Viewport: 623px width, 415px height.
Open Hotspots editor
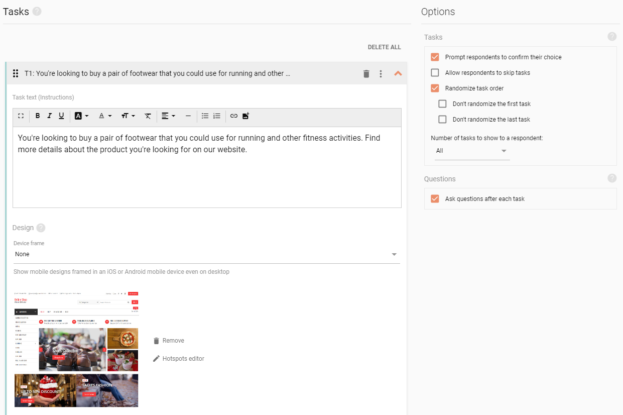(179, 359)
